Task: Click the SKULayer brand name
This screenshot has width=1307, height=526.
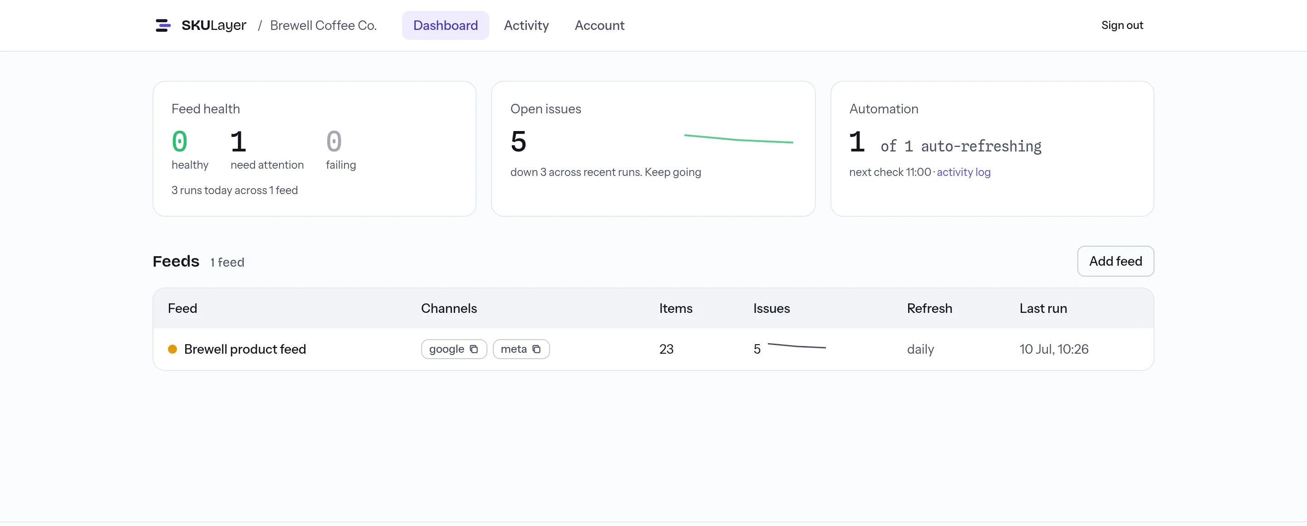Action: [214, 25]
